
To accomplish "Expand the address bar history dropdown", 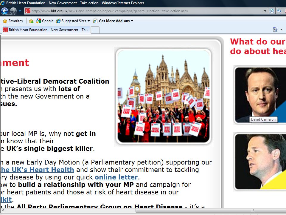I will coord(265,11).
